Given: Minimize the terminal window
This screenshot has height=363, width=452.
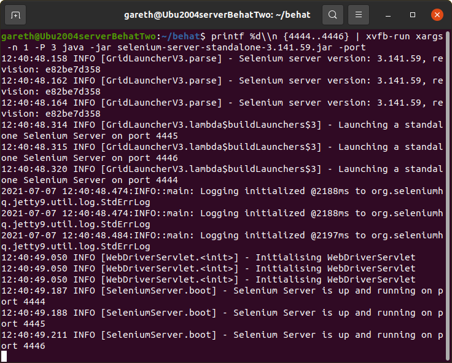Looking at the screenshot, I should 388,15.
